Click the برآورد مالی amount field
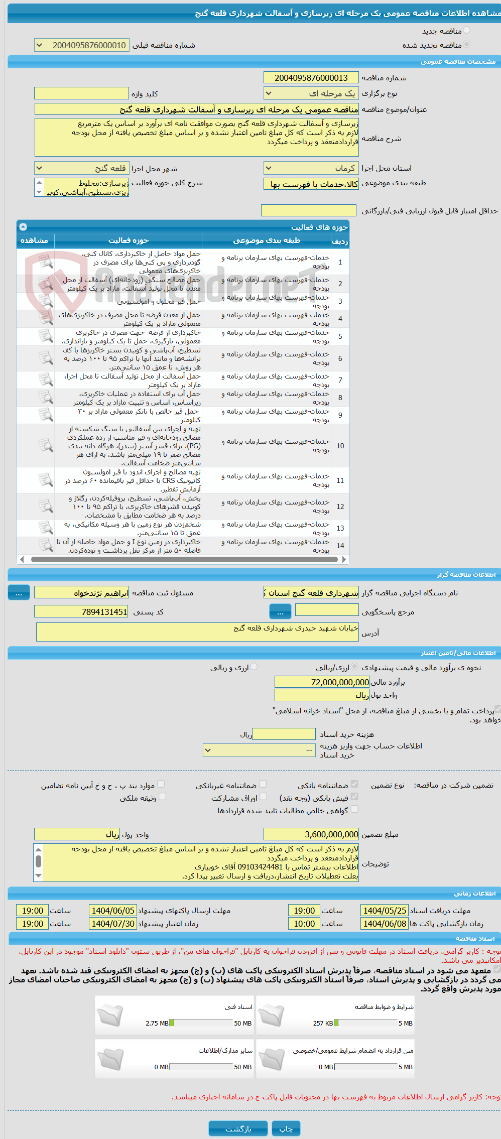The height and width of the screenshot is (1139, 501). [x=322, y=682]
